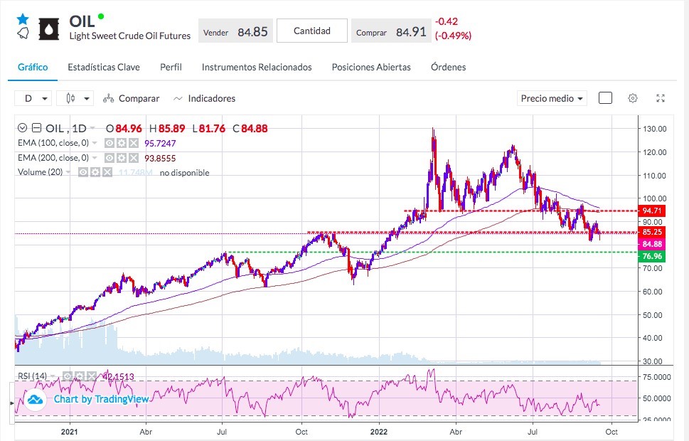The width and height of the screenshot is (689, 441).
Task: Click the blue favorite star icon
Action: [23, 19]
